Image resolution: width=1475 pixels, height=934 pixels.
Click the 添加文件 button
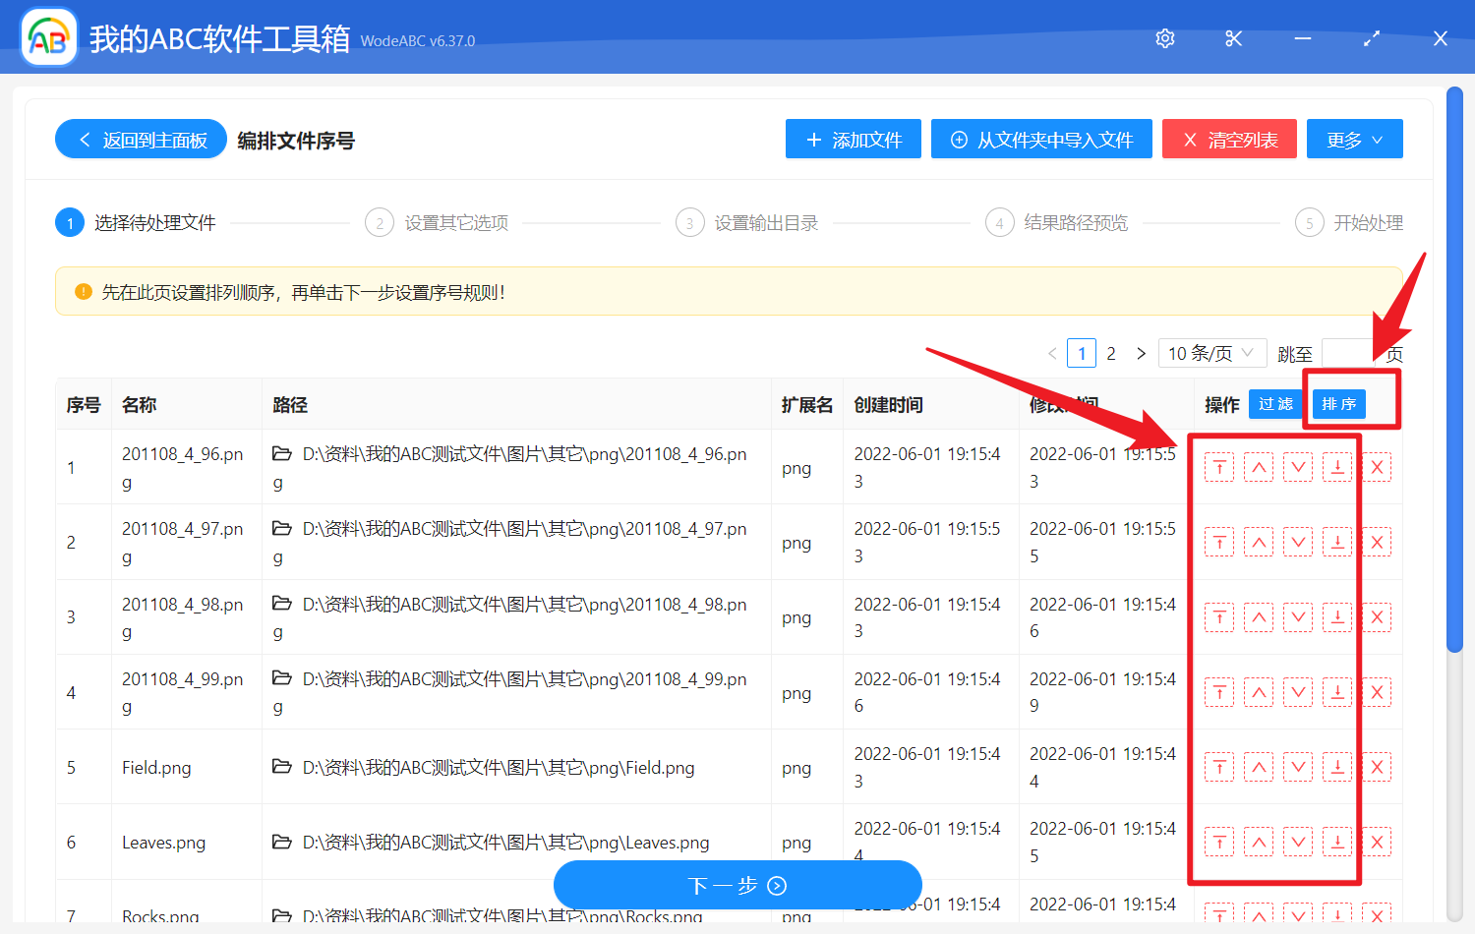tap(853, 140)
